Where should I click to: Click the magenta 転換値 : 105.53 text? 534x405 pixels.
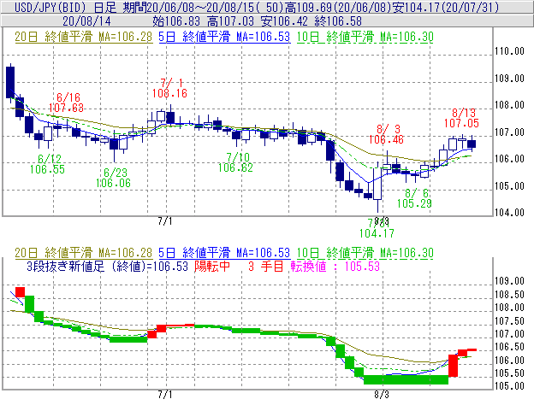coord(335,267)
